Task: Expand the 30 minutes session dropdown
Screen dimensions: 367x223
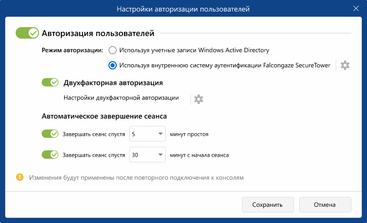Action: click(146, 155)
